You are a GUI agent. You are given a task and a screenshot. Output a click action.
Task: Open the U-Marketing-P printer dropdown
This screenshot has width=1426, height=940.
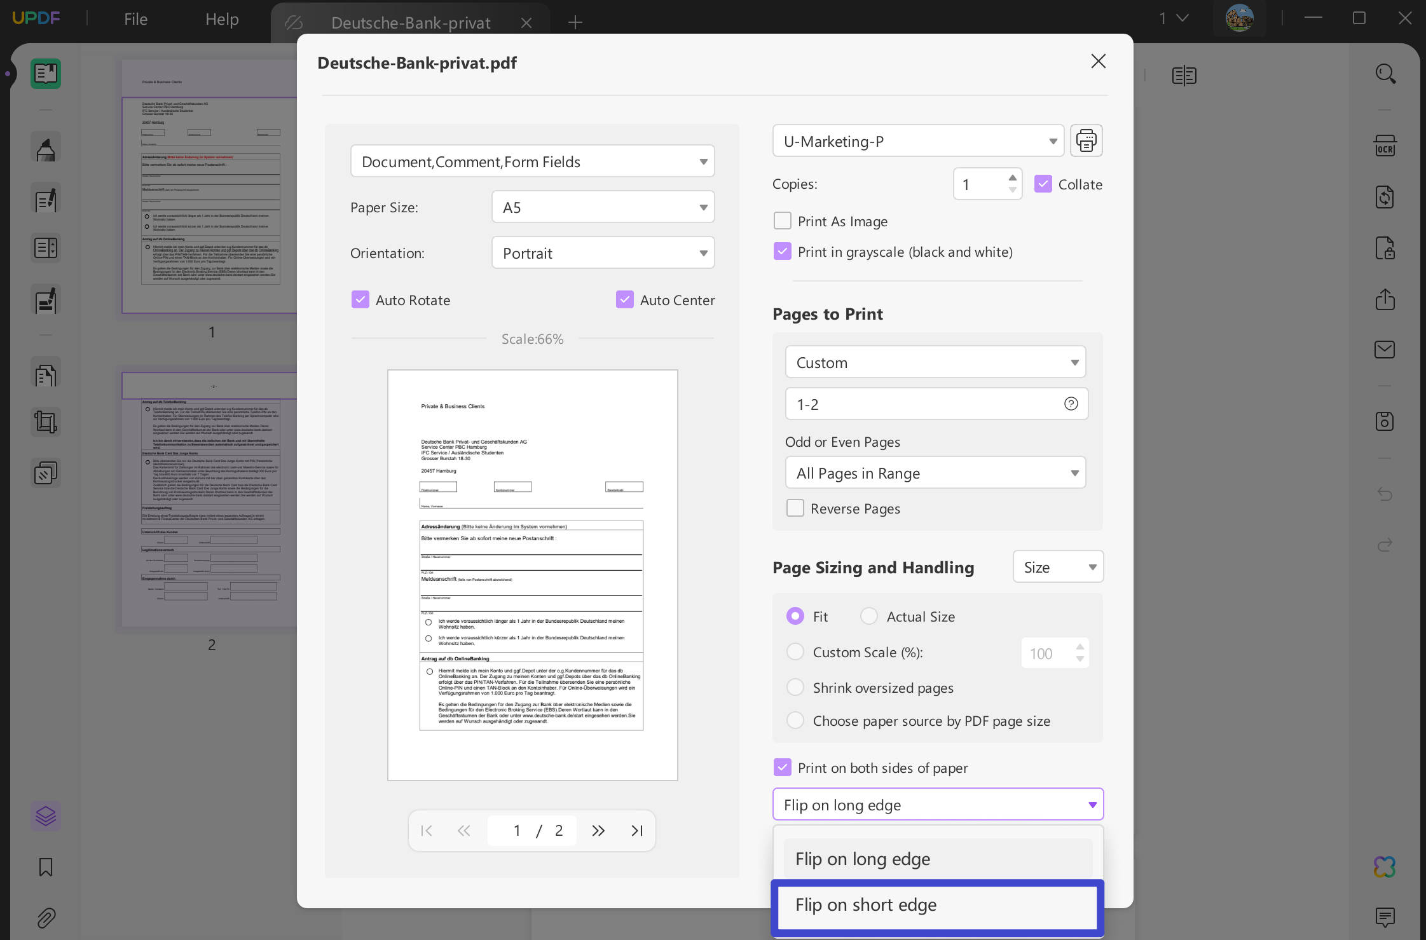tap(917, 141)
